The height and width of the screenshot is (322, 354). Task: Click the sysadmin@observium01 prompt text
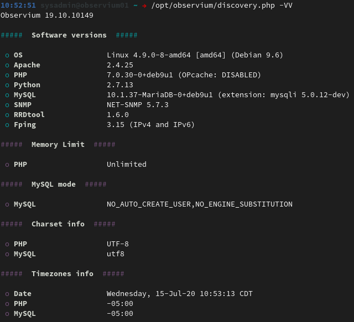85,5
